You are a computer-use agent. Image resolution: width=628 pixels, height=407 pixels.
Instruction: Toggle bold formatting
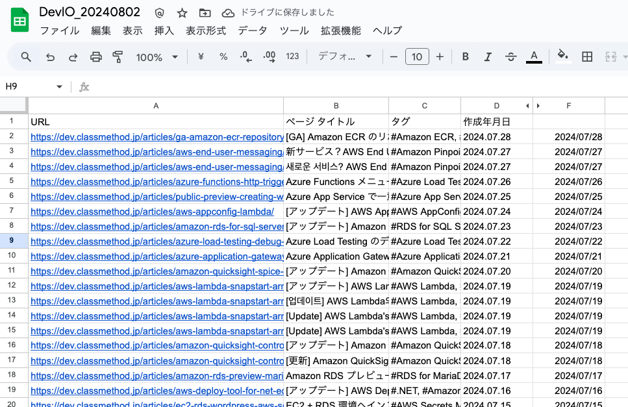coord(466,57)
